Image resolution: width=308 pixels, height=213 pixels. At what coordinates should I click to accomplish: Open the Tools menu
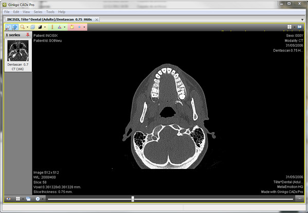point(50,12)
